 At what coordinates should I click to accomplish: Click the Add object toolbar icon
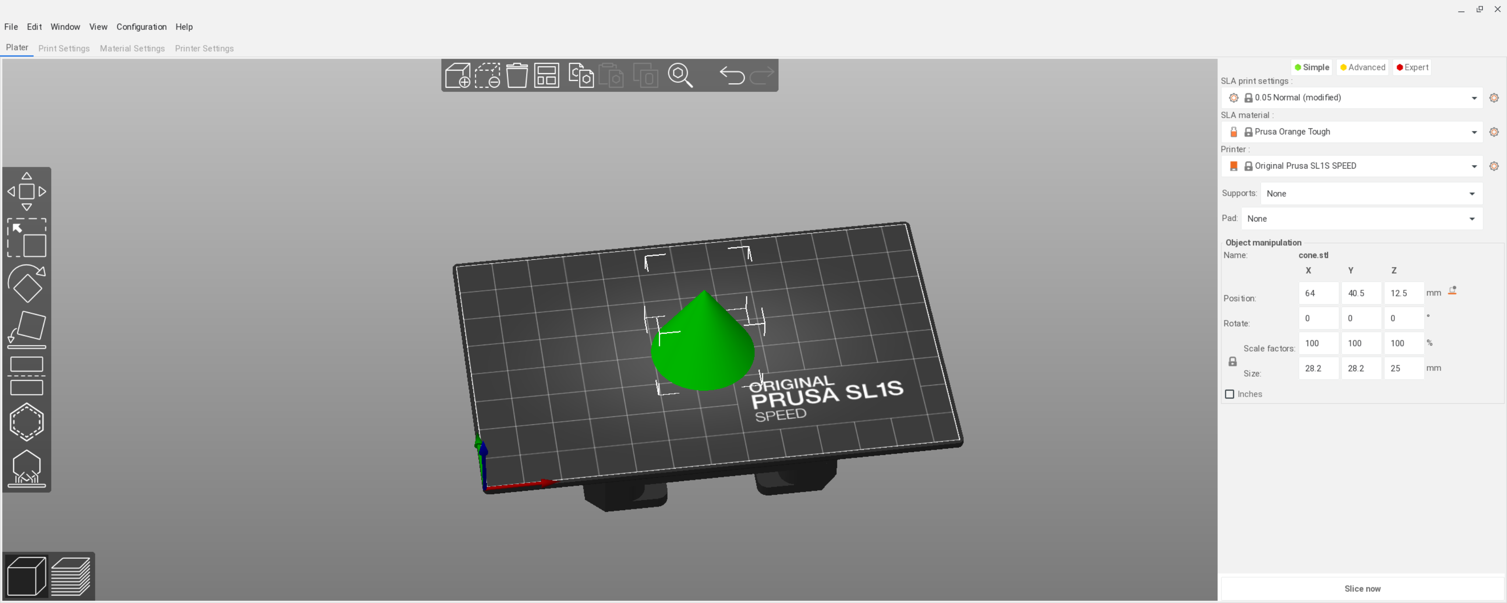(x=457, y=75)
